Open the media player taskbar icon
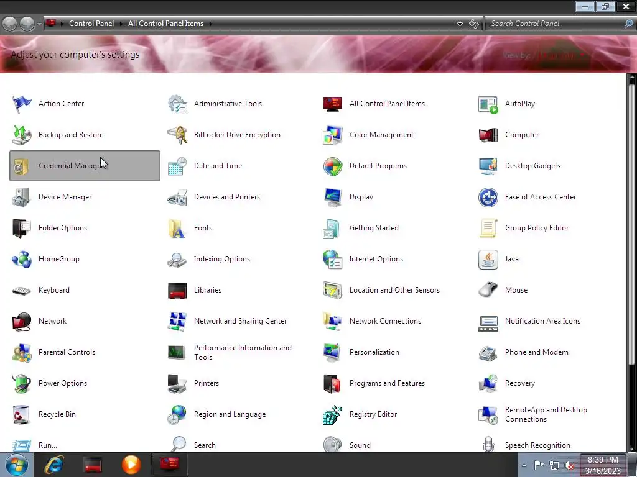This screenshot has height=477, width=637. coord(131,465)
